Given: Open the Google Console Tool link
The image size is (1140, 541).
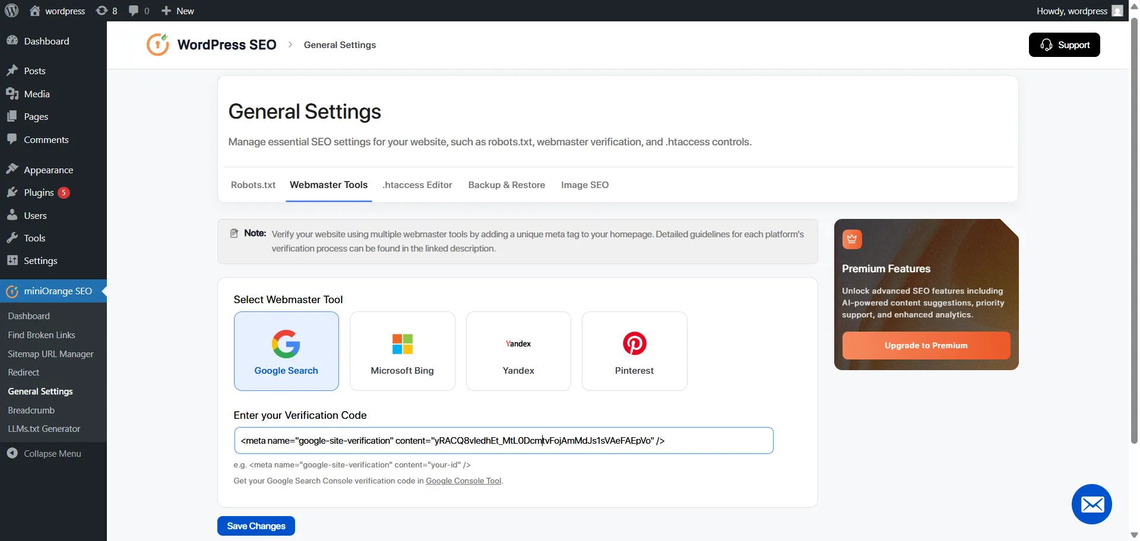Looking at the screenshot, I should [x=464, y=481].
